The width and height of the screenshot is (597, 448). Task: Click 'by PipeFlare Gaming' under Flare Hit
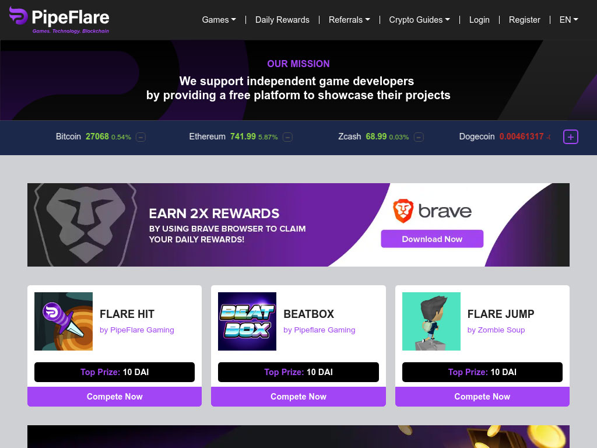pyautogui.click(x=136, y=330)
